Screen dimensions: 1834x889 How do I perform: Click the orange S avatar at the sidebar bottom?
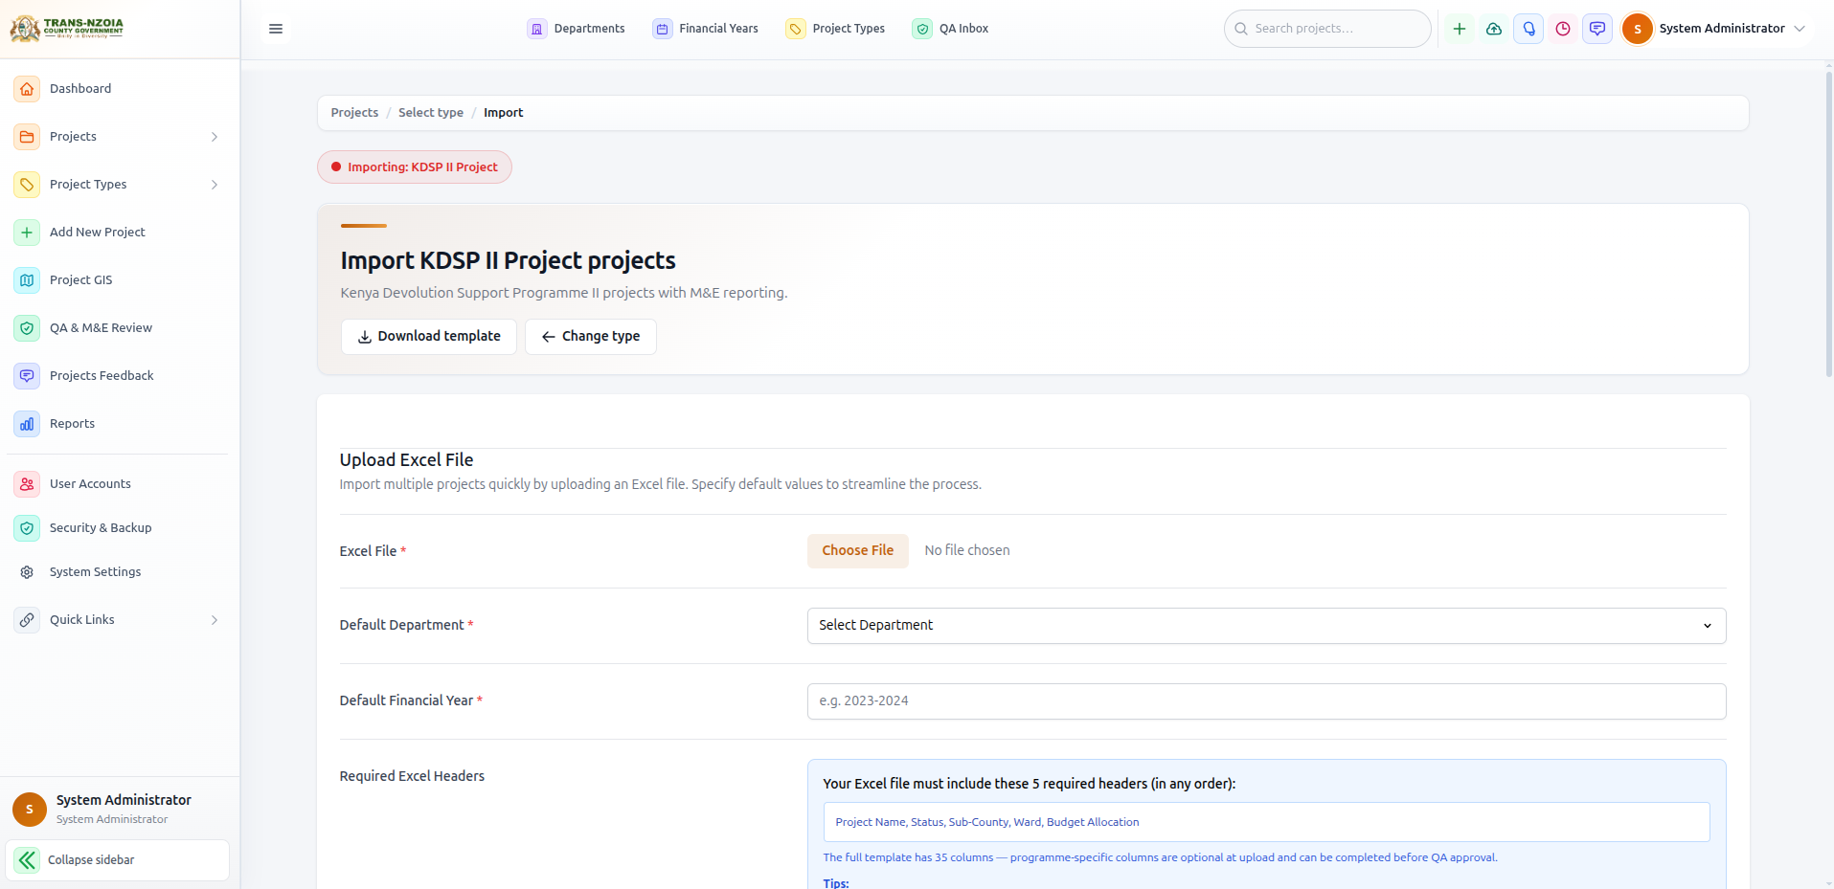click(x=30, y=810)
